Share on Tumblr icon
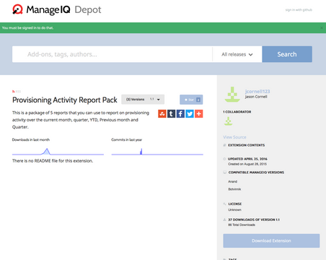 [x=171, y=113]
